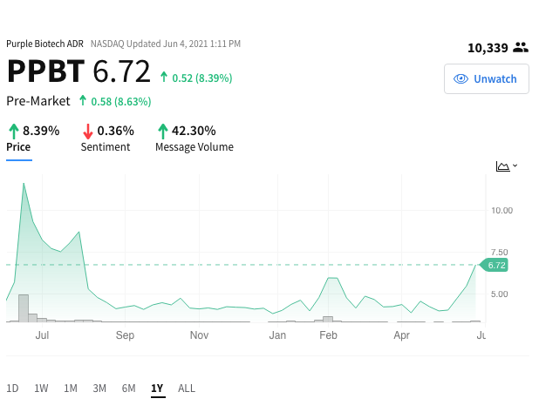Switch chart range to 1W
This screenshot has width=539, height=419.
(x=41, y=389)
